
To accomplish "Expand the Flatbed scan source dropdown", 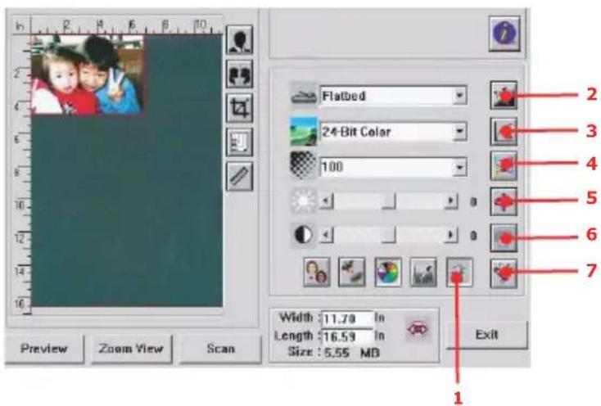I will [x=459, y=96].
